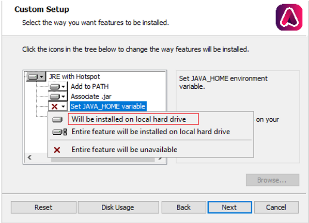Select the JRE with Hotspot tree item
309x223 pixels.
[x=74, y=76]
